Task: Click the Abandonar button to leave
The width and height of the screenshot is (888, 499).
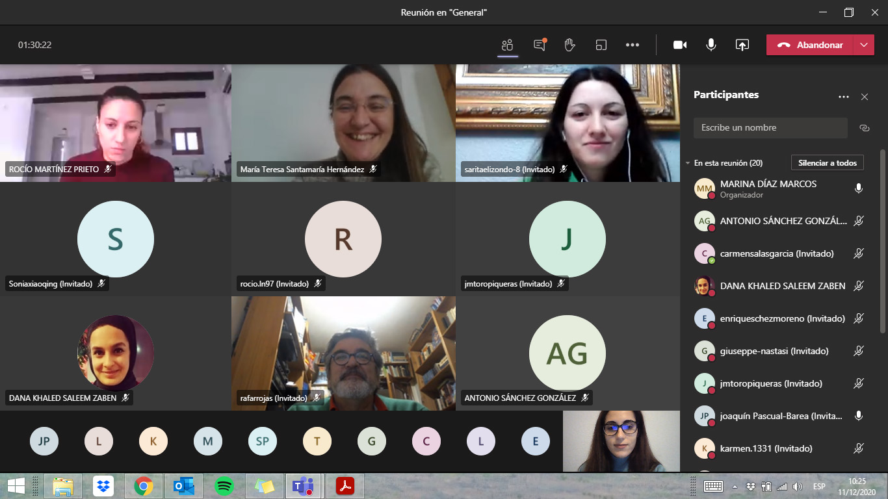Action: [810, 45]
